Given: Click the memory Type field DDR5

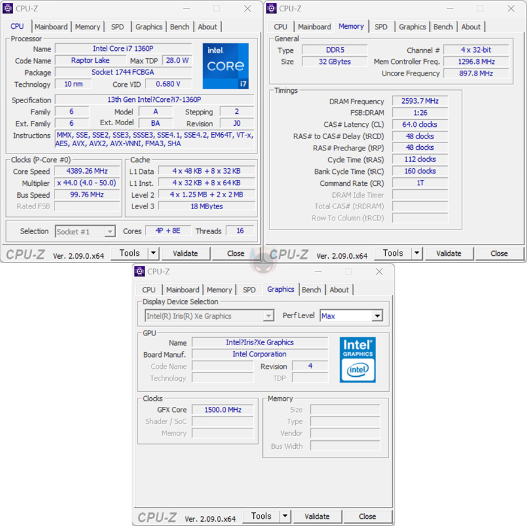Looking at the screenshot, I should pos(335,50).
